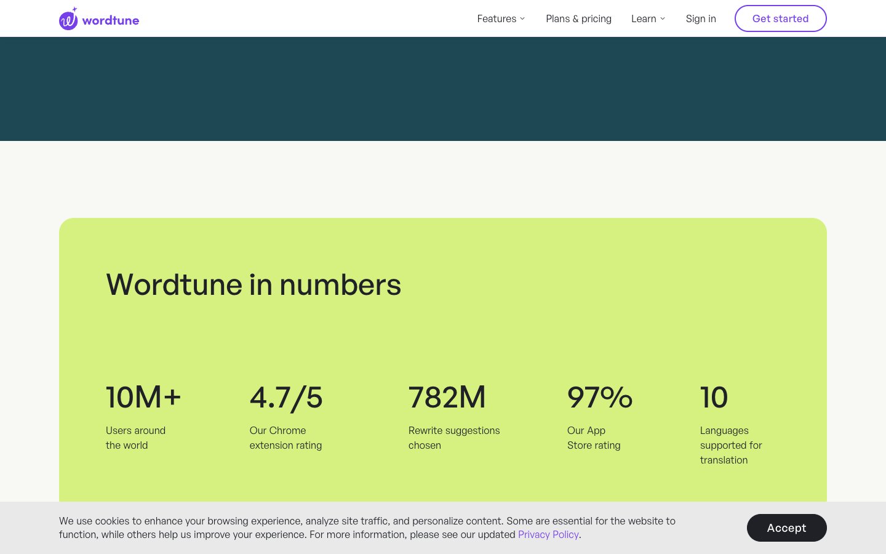This screenshot has height=554, width=886.
Task: Click the 4.7/5 Chrome rating figure
Action: tap(286, 397)
